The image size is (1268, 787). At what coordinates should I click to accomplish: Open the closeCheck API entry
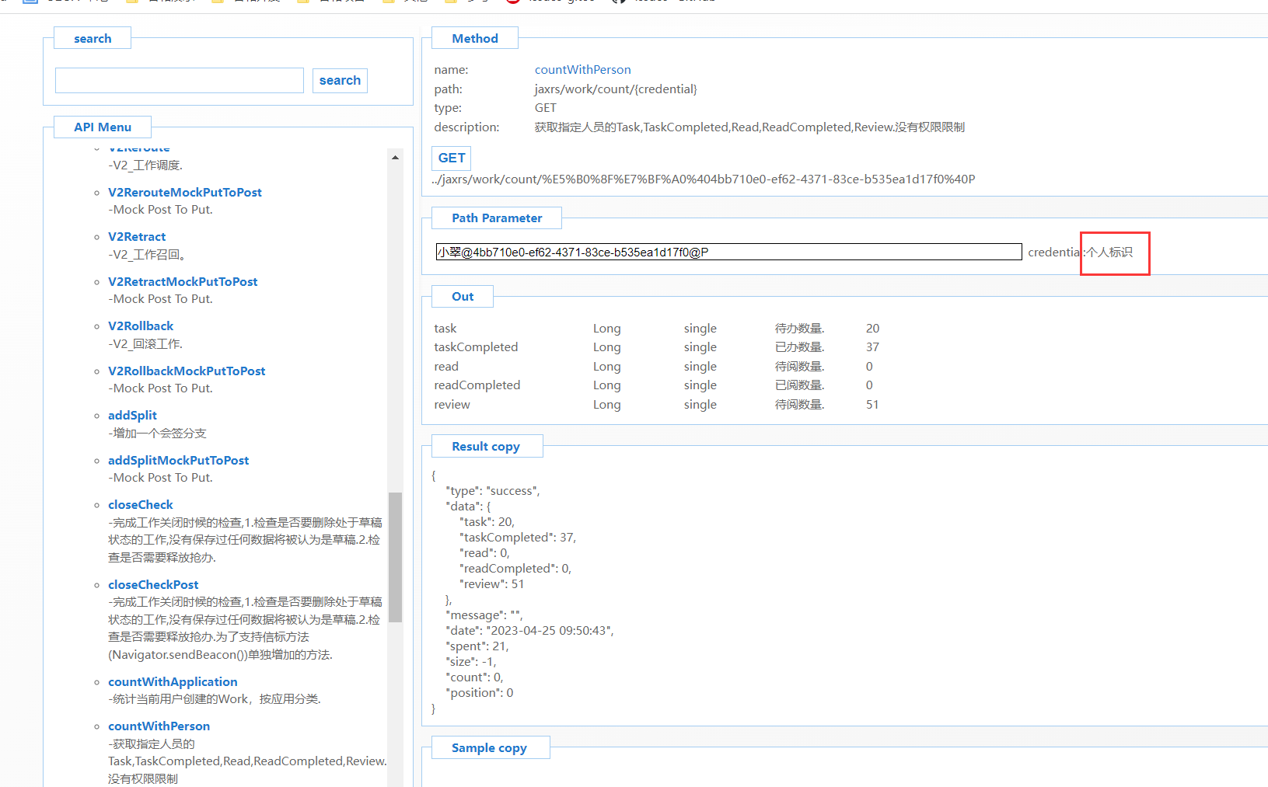[141, 505]
